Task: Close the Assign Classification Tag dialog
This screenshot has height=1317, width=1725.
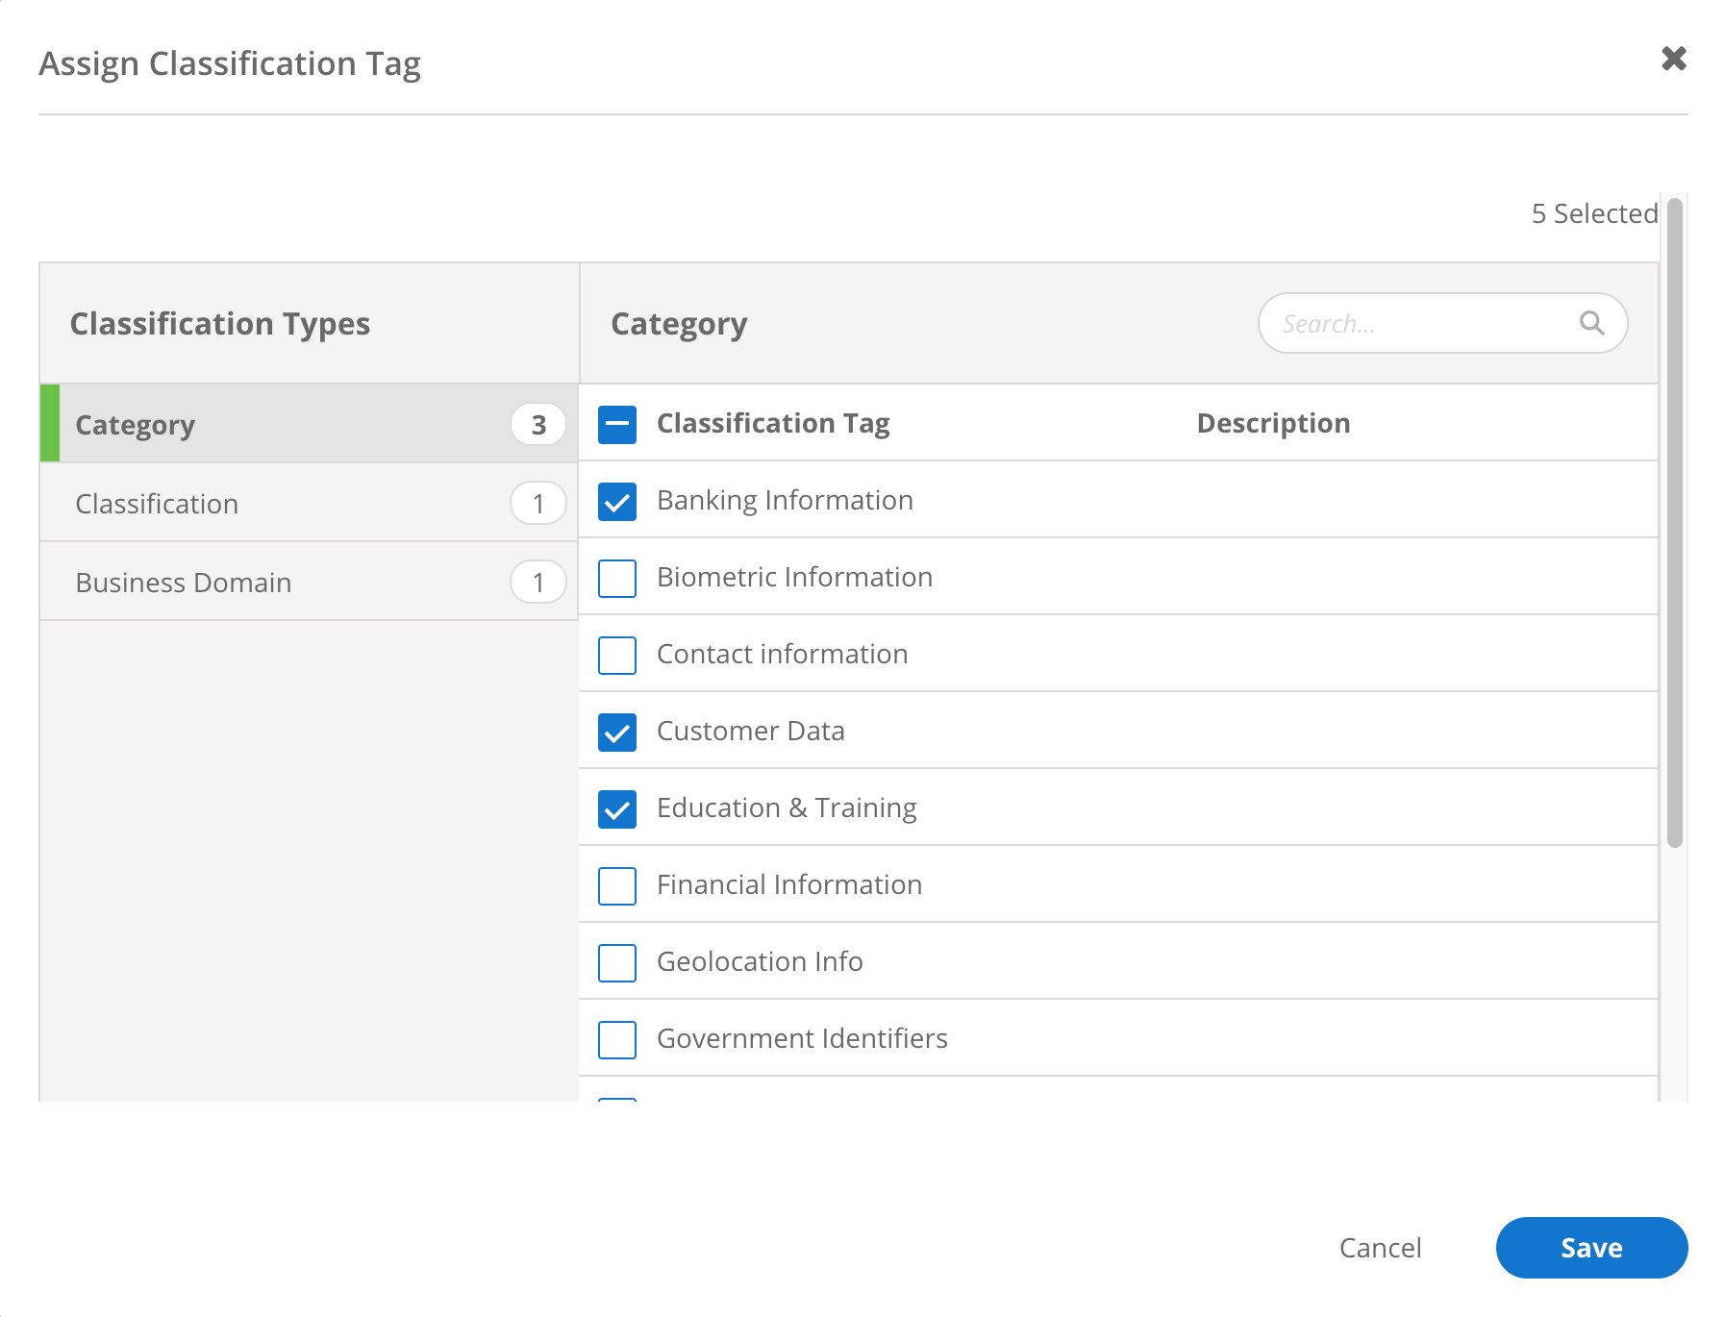Action: coord(1674,59)
